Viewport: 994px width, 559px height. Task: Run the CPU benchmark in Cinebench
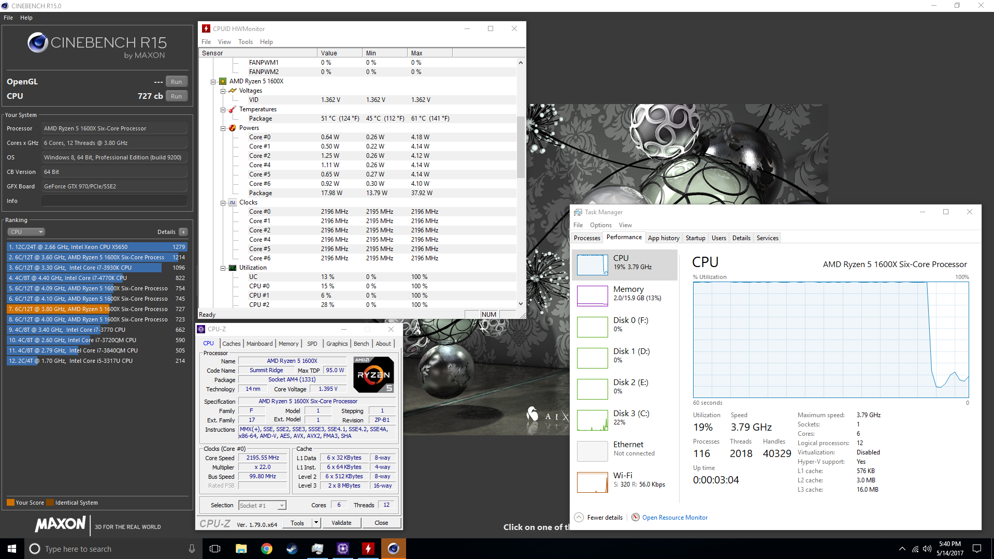pos(177,96)
